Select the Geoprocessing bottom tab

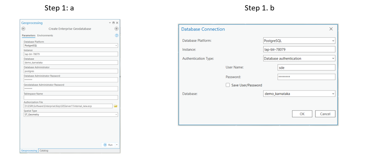tap(29, 151)
